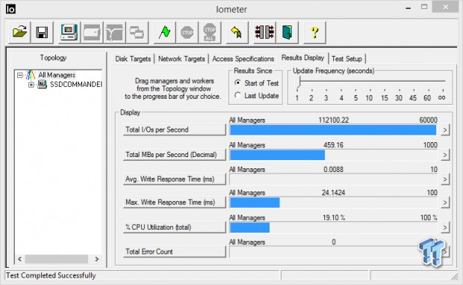Viewport: 463px width, 285px height.
Task: Click the Test Completed Successfully status text
Action: (51, 275)
